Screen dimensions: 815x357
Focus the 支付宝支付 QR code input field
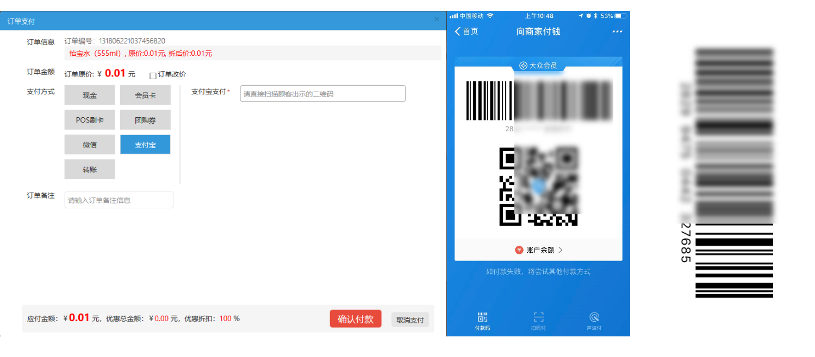click(323, 93)
